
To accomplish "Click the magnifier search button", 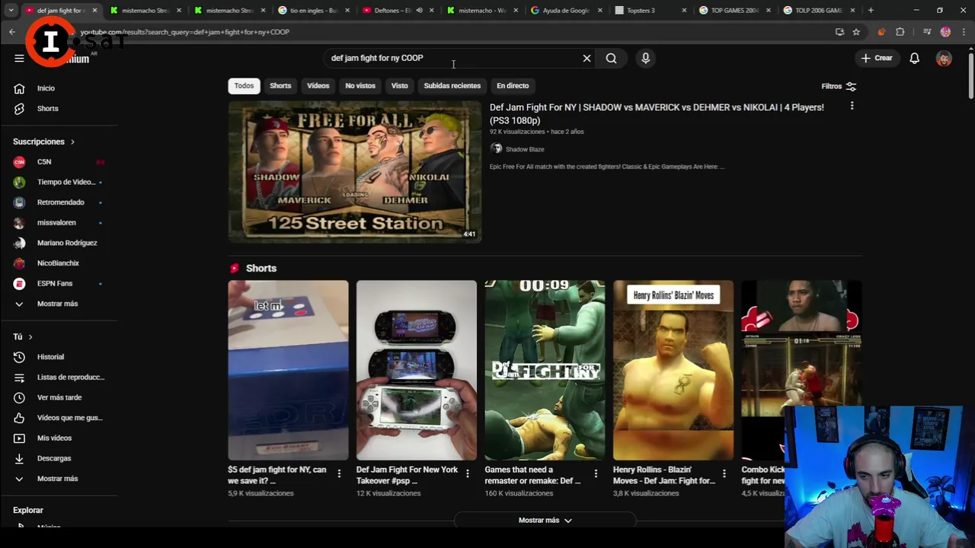I will click(611, 58).
